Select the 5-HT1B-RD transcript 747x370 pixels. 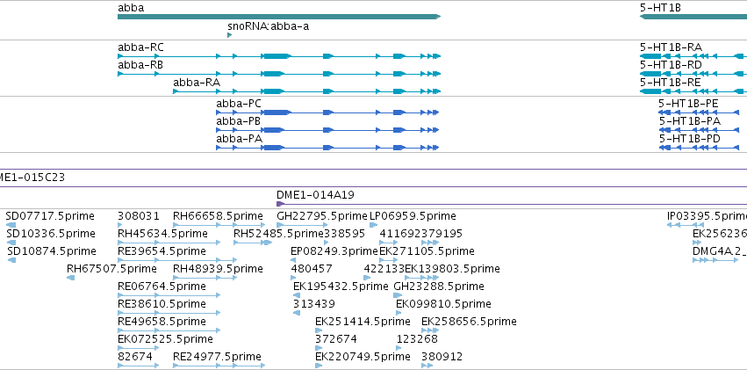pyautogui.click(x=693, y=74)
